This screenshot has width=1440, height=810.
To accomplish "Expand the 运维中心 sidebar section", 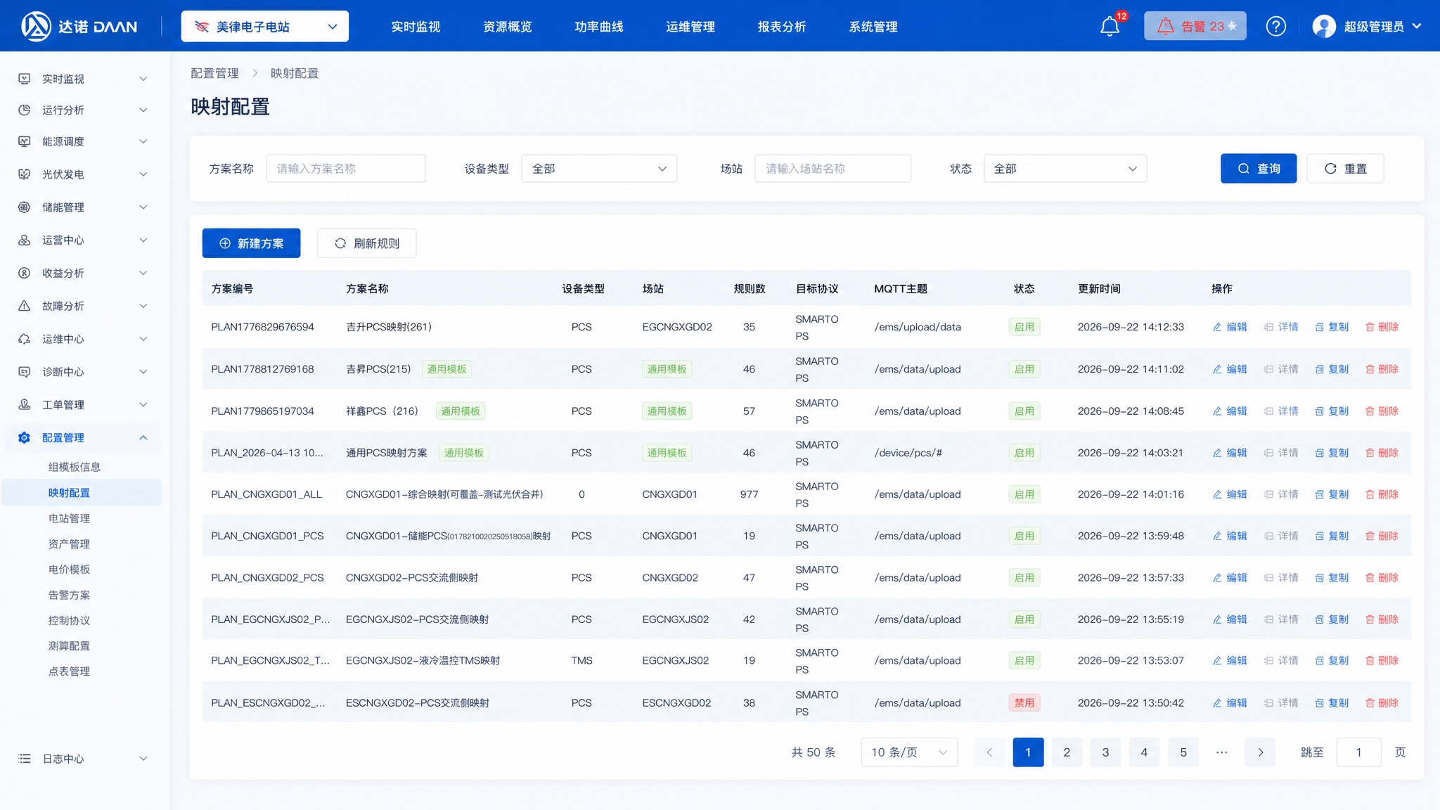I will click(x=143, y=339).
